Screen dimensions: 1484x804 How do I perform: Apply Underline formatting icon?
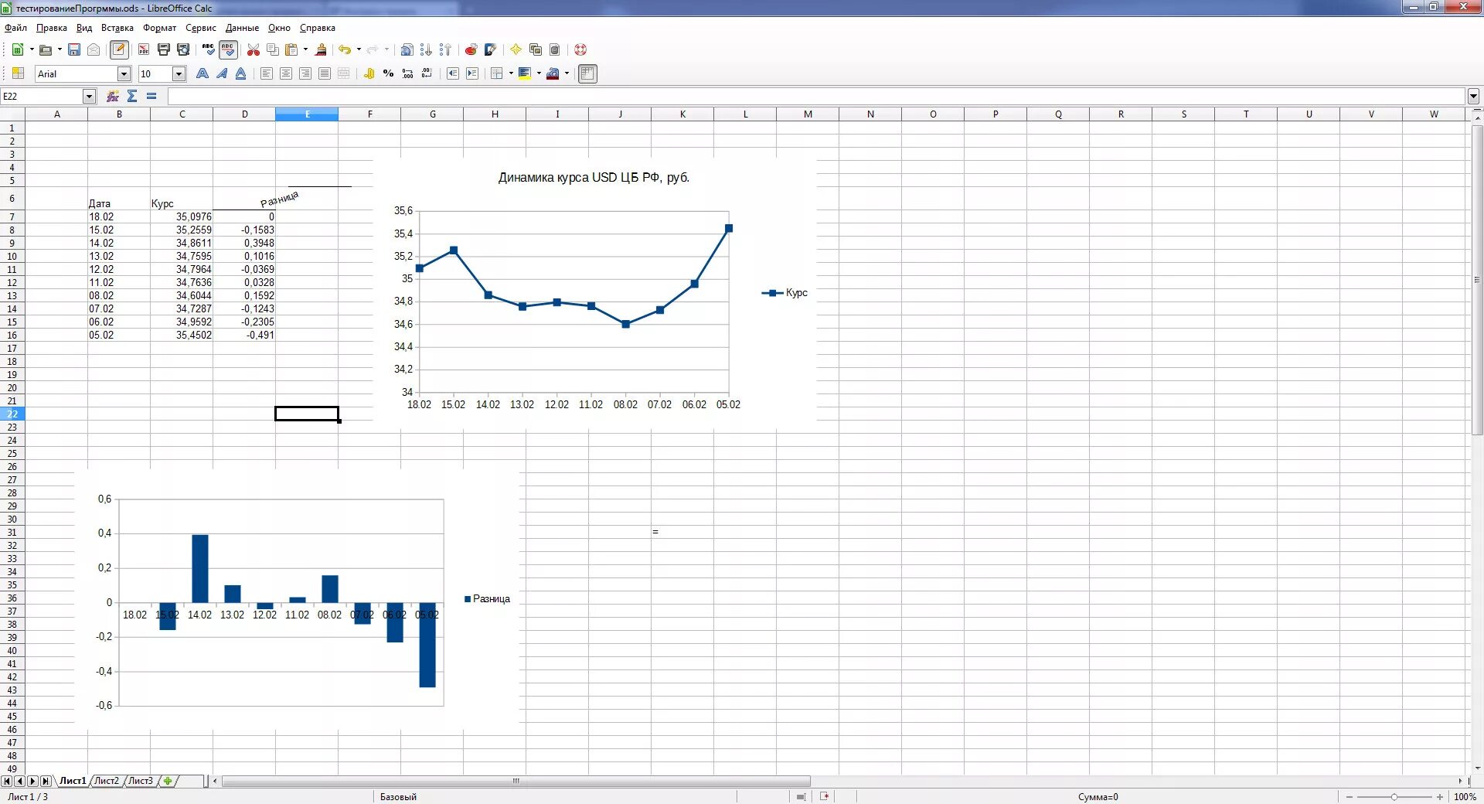pyautogui.click(x=241, y=73)
